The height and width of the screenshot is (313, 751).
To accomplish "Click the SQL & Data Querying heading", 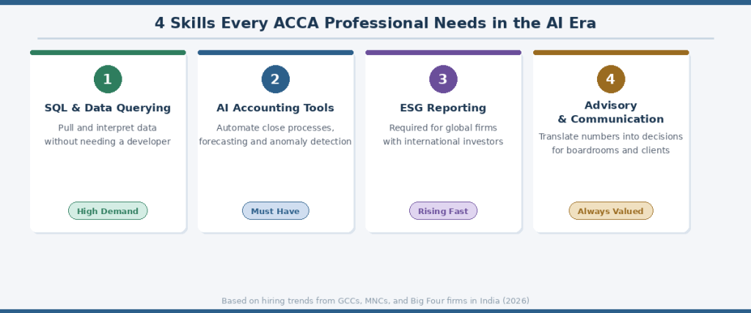I will pyautogui.click(x=108, y=108).
